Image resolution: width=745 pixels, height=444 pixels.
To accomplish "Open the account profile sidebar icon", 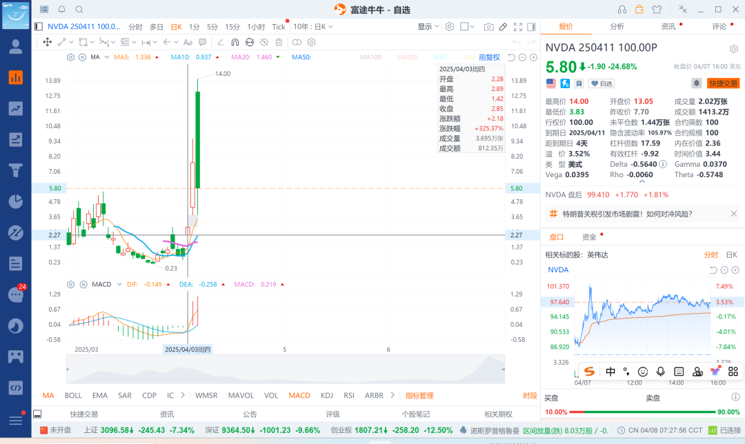I will (x=16, y=46).
